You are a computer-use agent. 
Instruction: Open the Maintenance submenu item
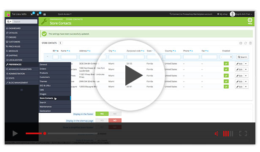(x=46, y=107)
